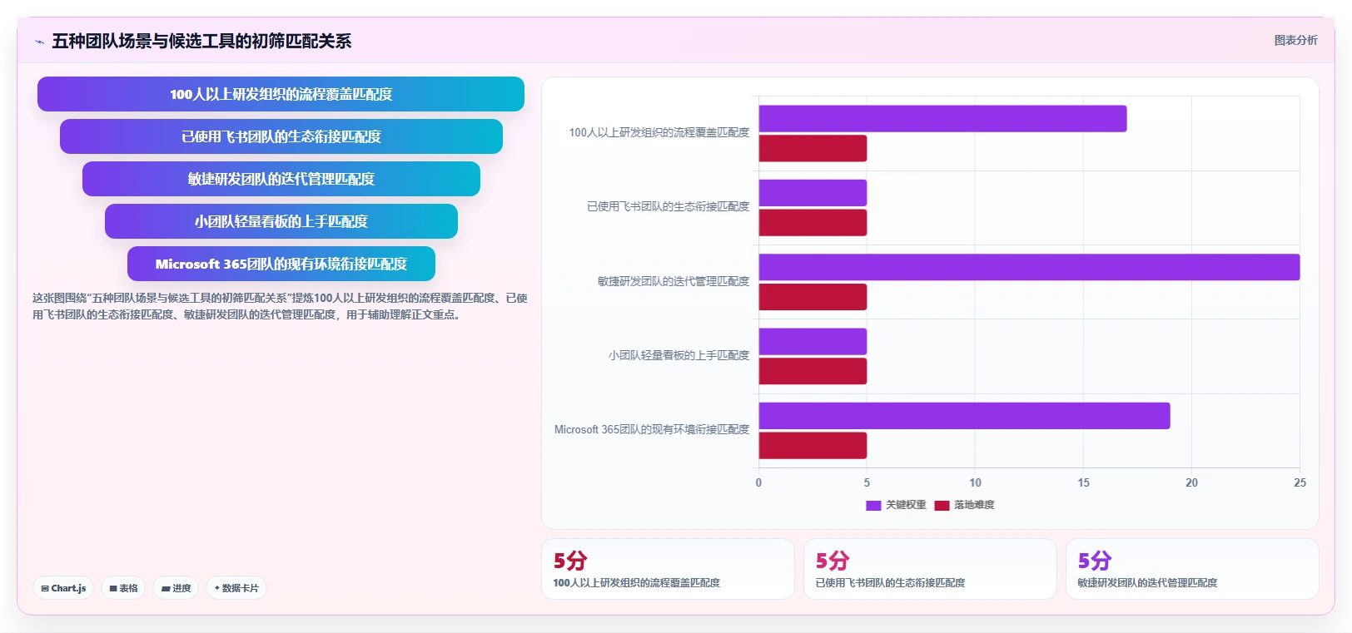Viewport: 1352px width, 633px height.
Task: Click the Microsoft 365团队的现有环境衔接匹配度 chart axis label
Action: 652,429
